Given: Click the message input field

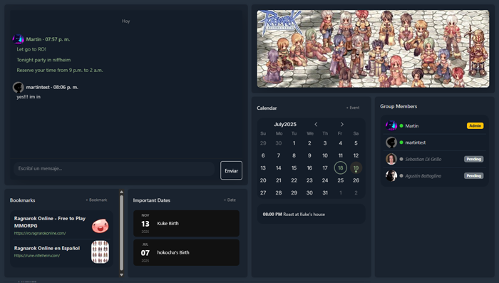Looking at the screenshot, I should pos(114,169).
